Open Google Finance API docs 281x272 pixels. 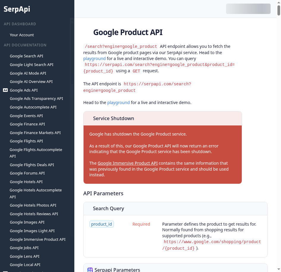pyautogui.click(x=27, y=124)
